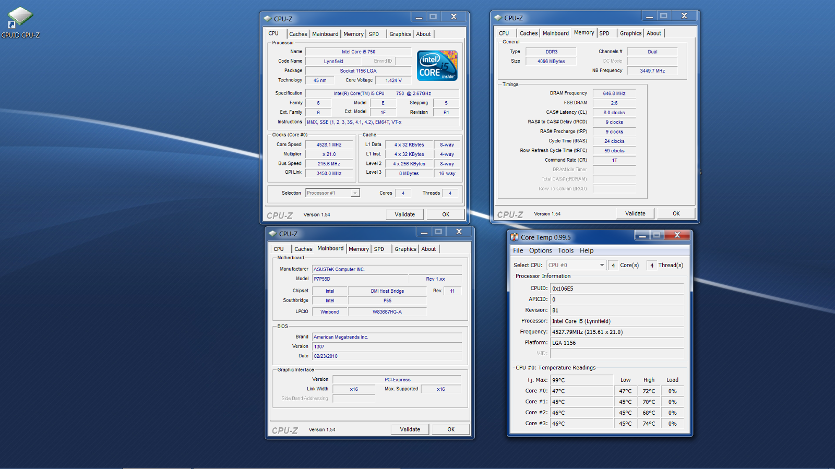Open About tab in CPU-Z CPU window
This screenshot has width=835, height=469.
pyautogui.click(x=423, y=34)
